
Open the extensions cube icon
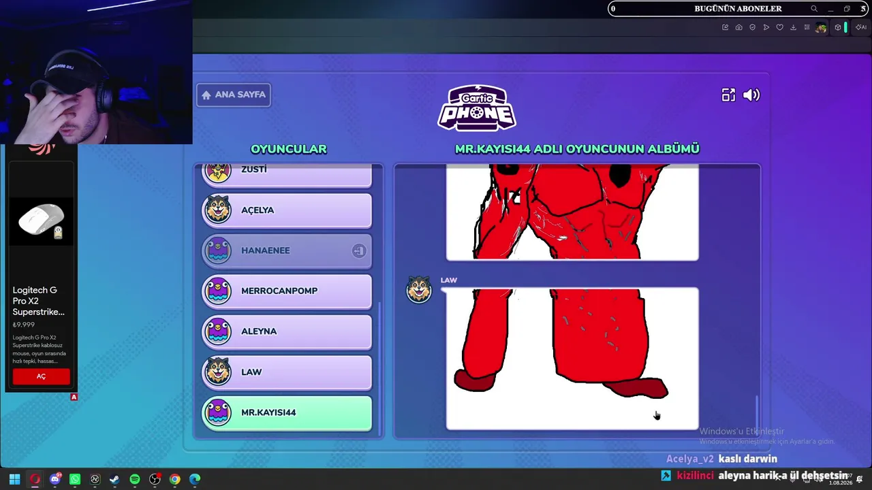(838, 27)
